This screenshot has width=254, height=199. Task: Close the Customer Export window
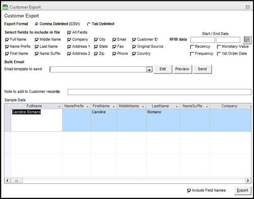click(x=247, y=7)
